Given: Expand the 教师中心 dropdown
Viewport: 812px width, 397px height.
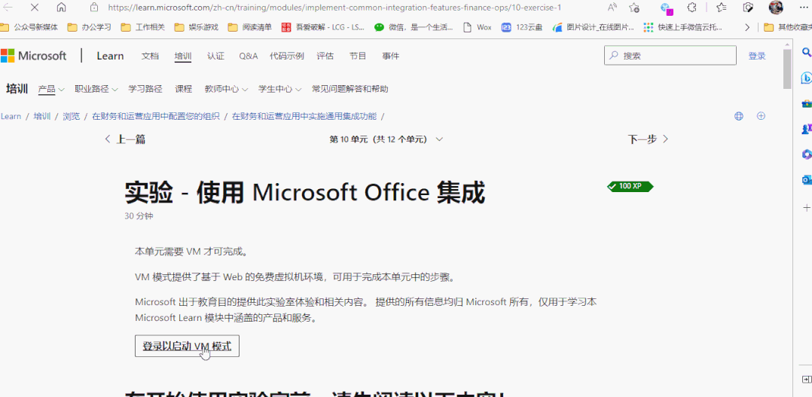Looking at the screenshot, I should [226, 89].
